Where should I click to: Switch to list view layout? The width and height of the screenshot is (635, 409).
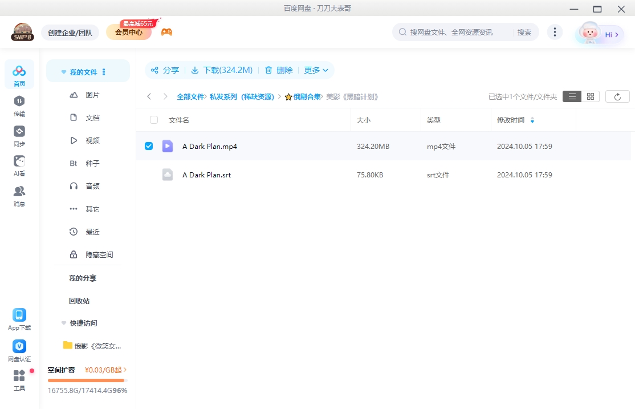pos(572,96)
